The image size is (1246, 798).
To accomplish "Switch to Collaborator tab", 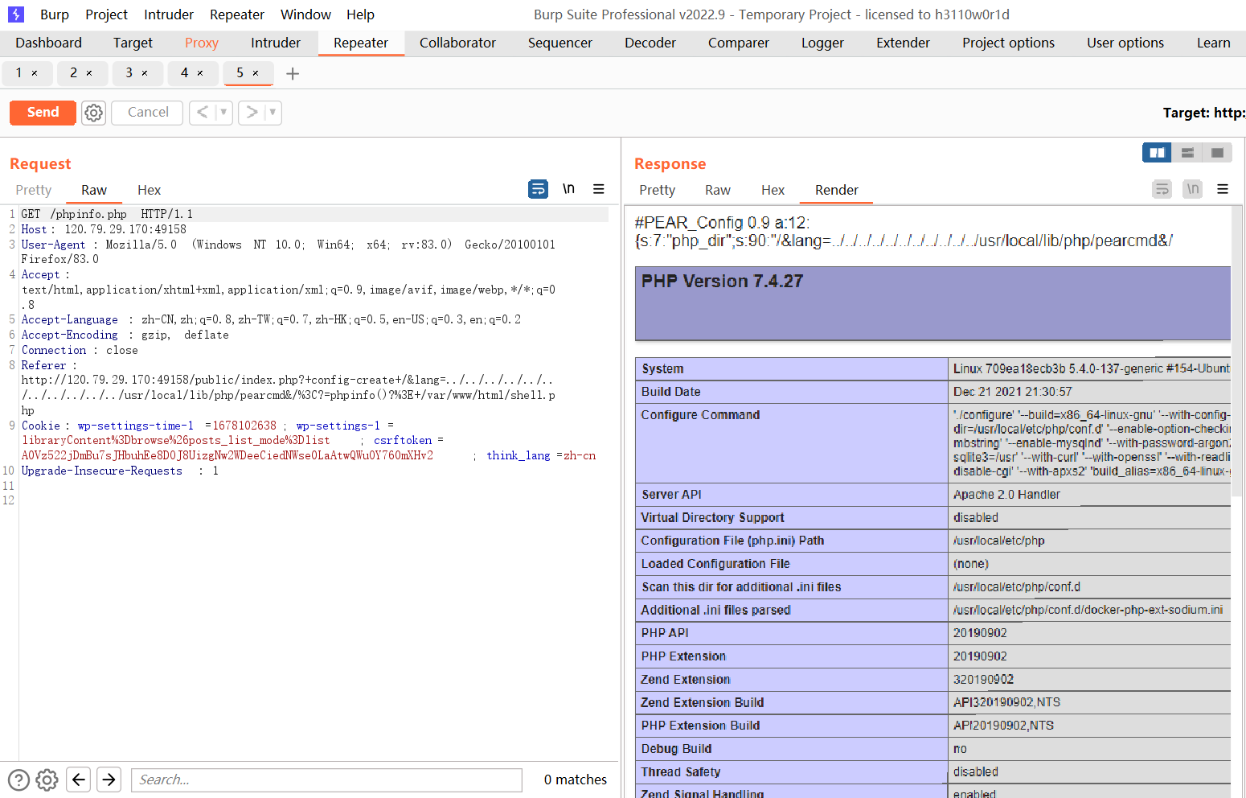I will coord(457,43).
